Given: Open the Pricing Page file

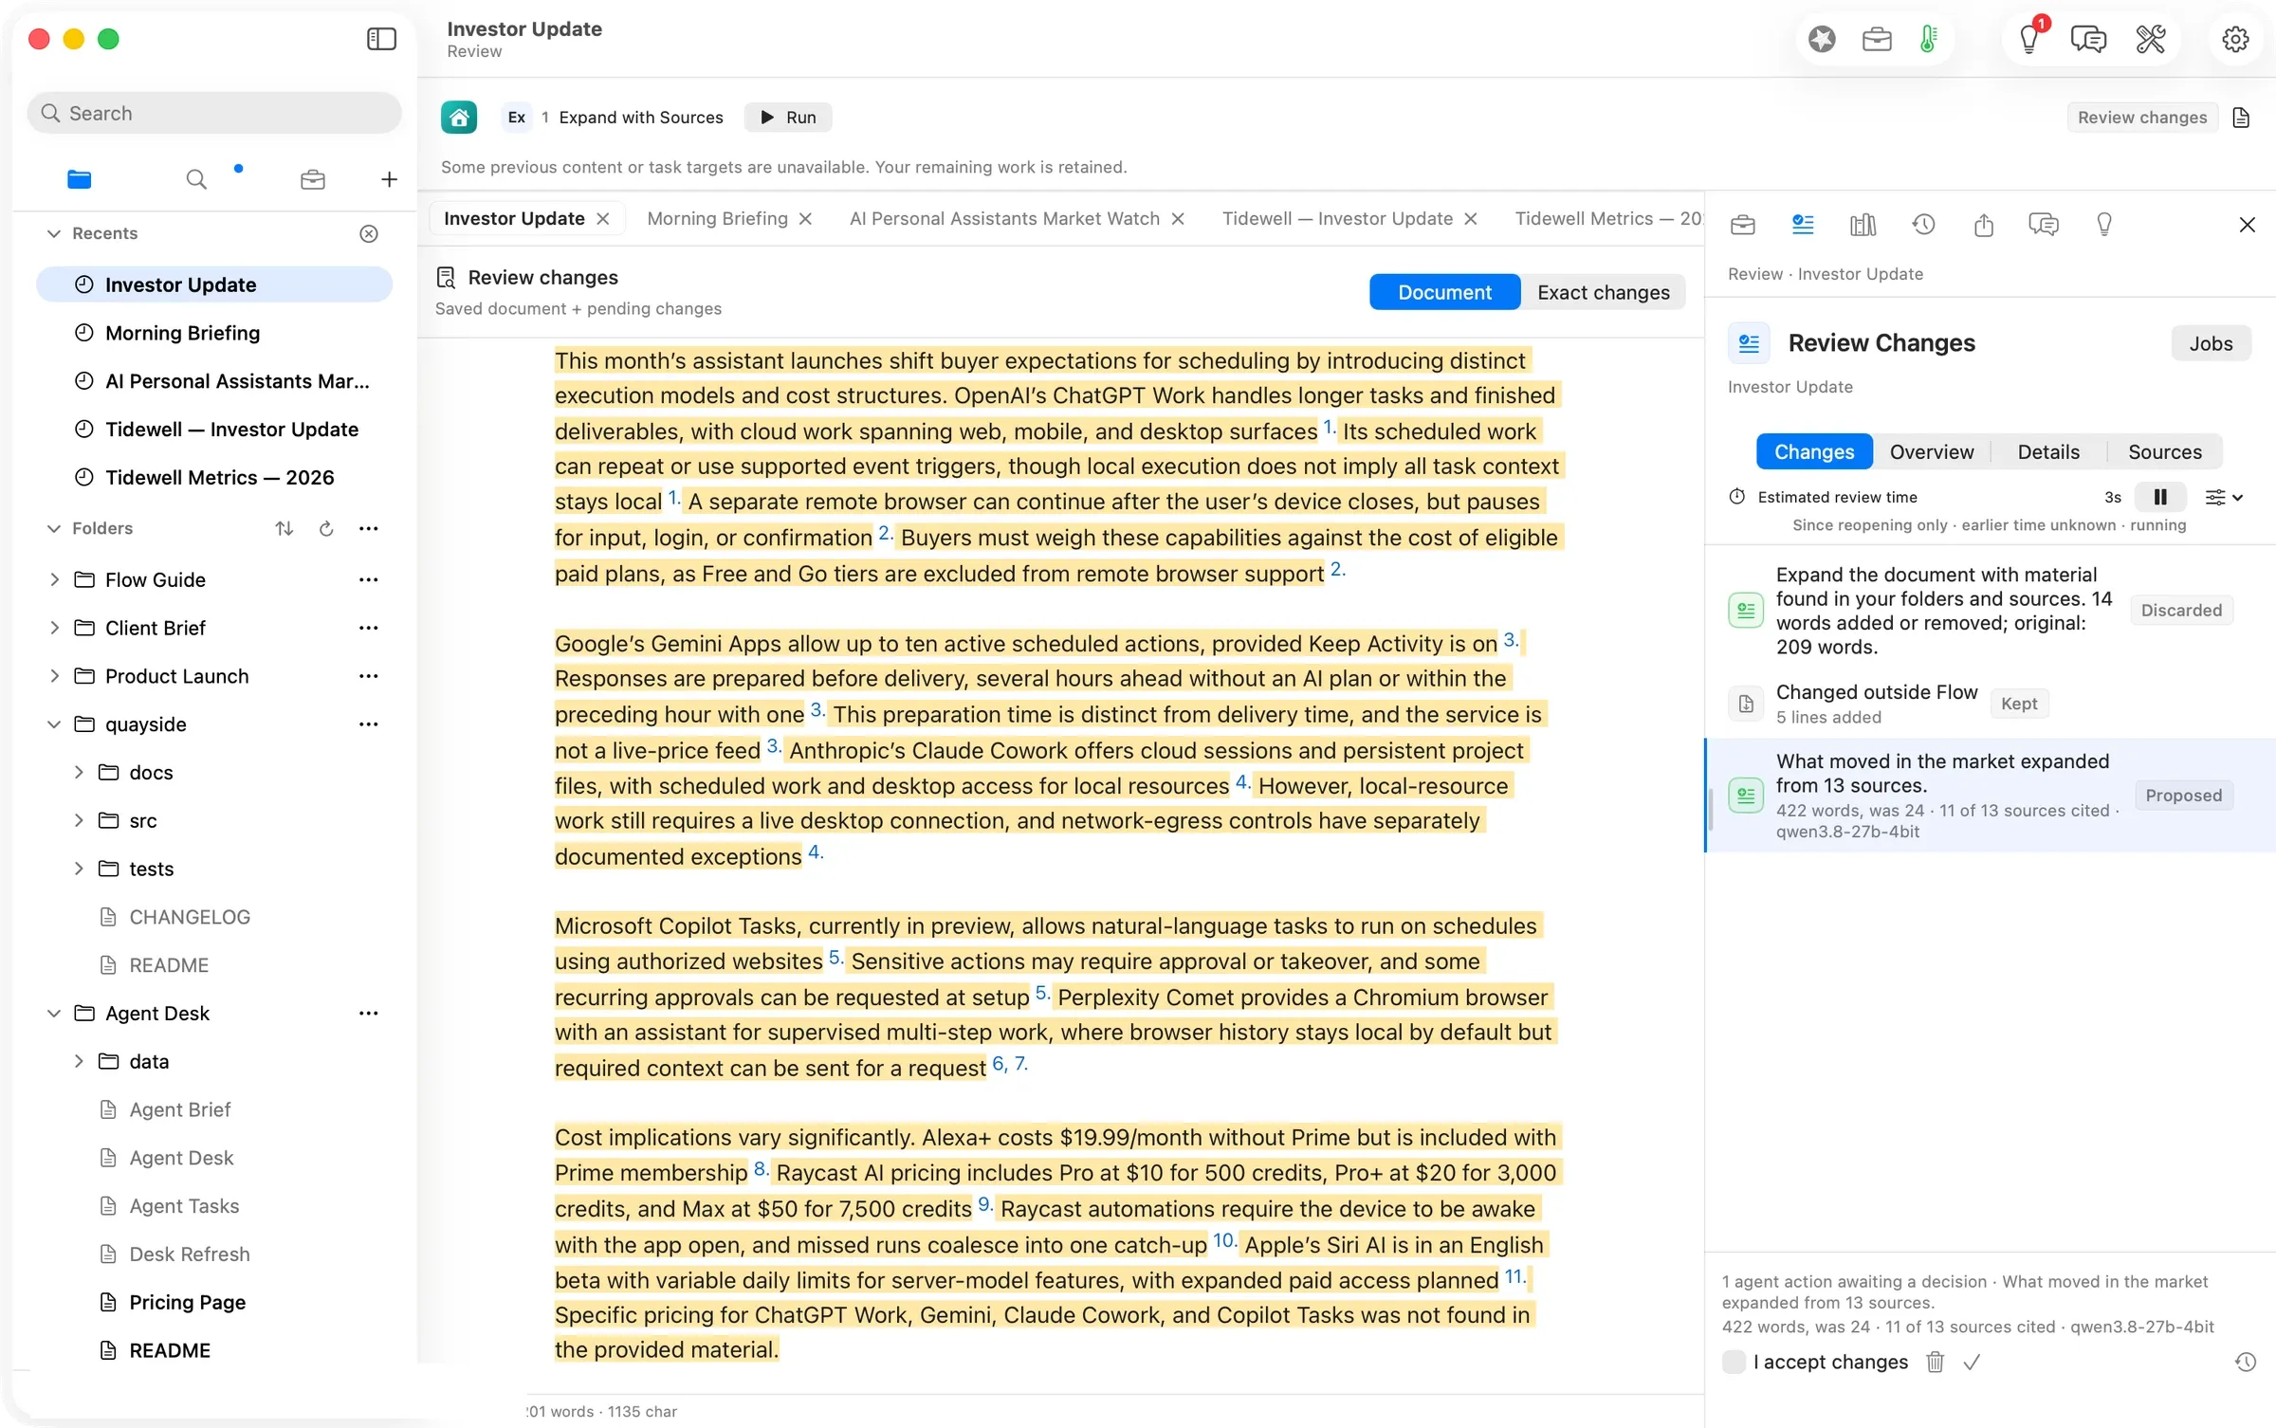Looking at the screenshot, I should point(187,1302).
